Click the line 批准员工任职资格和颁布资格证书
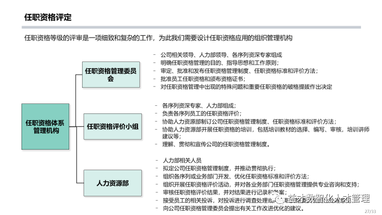 tap(203, 79)
